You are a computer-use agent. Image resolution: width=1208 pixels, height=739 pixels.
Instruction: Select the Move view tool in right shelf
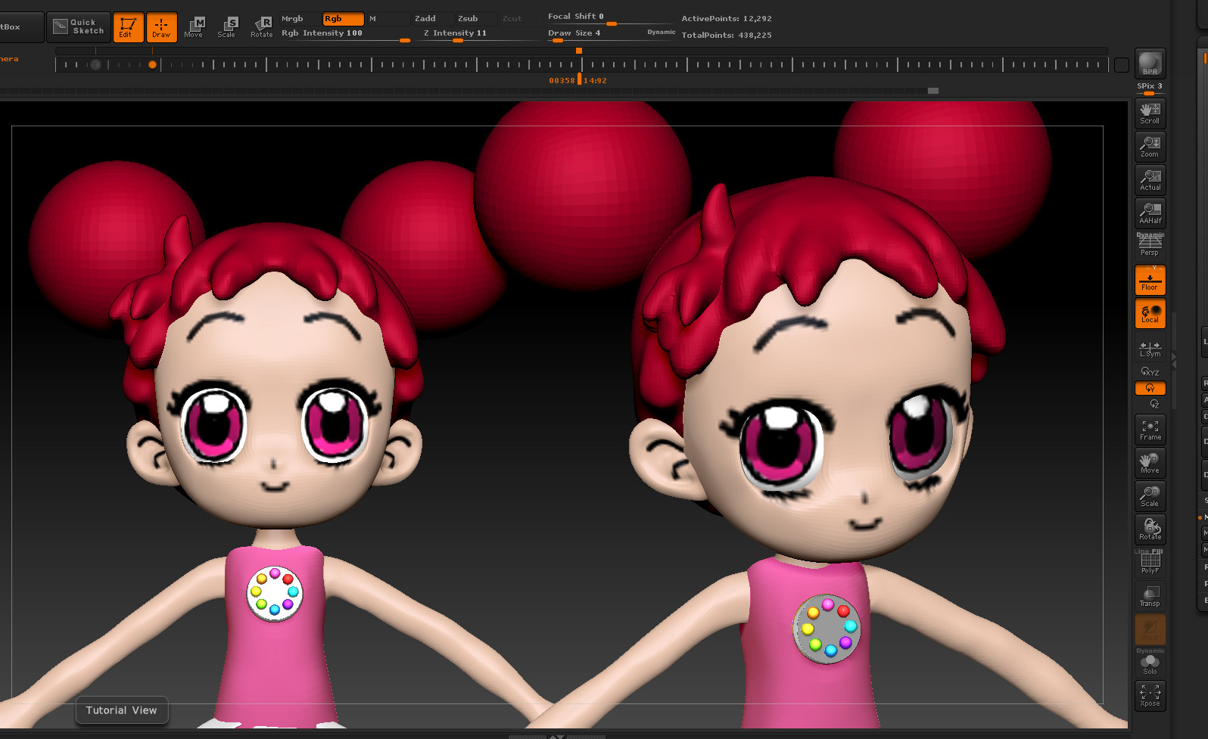1150,463
